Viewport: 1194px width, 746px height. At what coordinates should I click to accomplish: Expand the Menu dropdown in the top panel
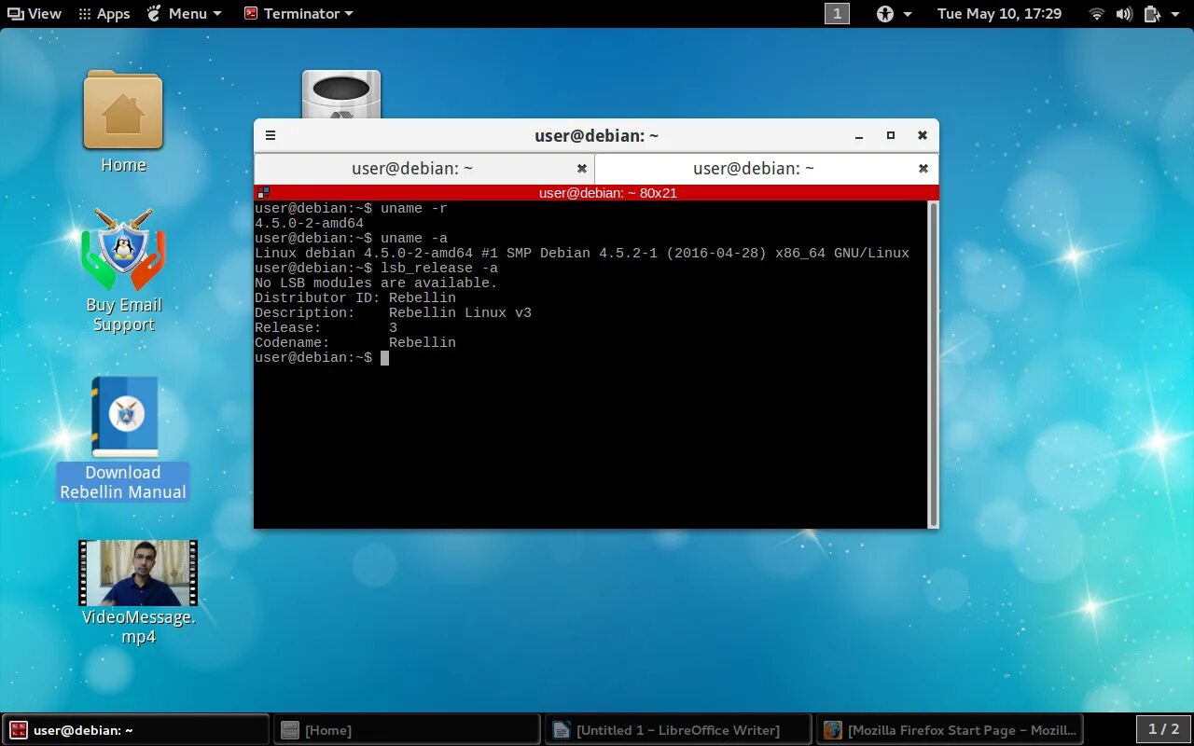point(215,13)
